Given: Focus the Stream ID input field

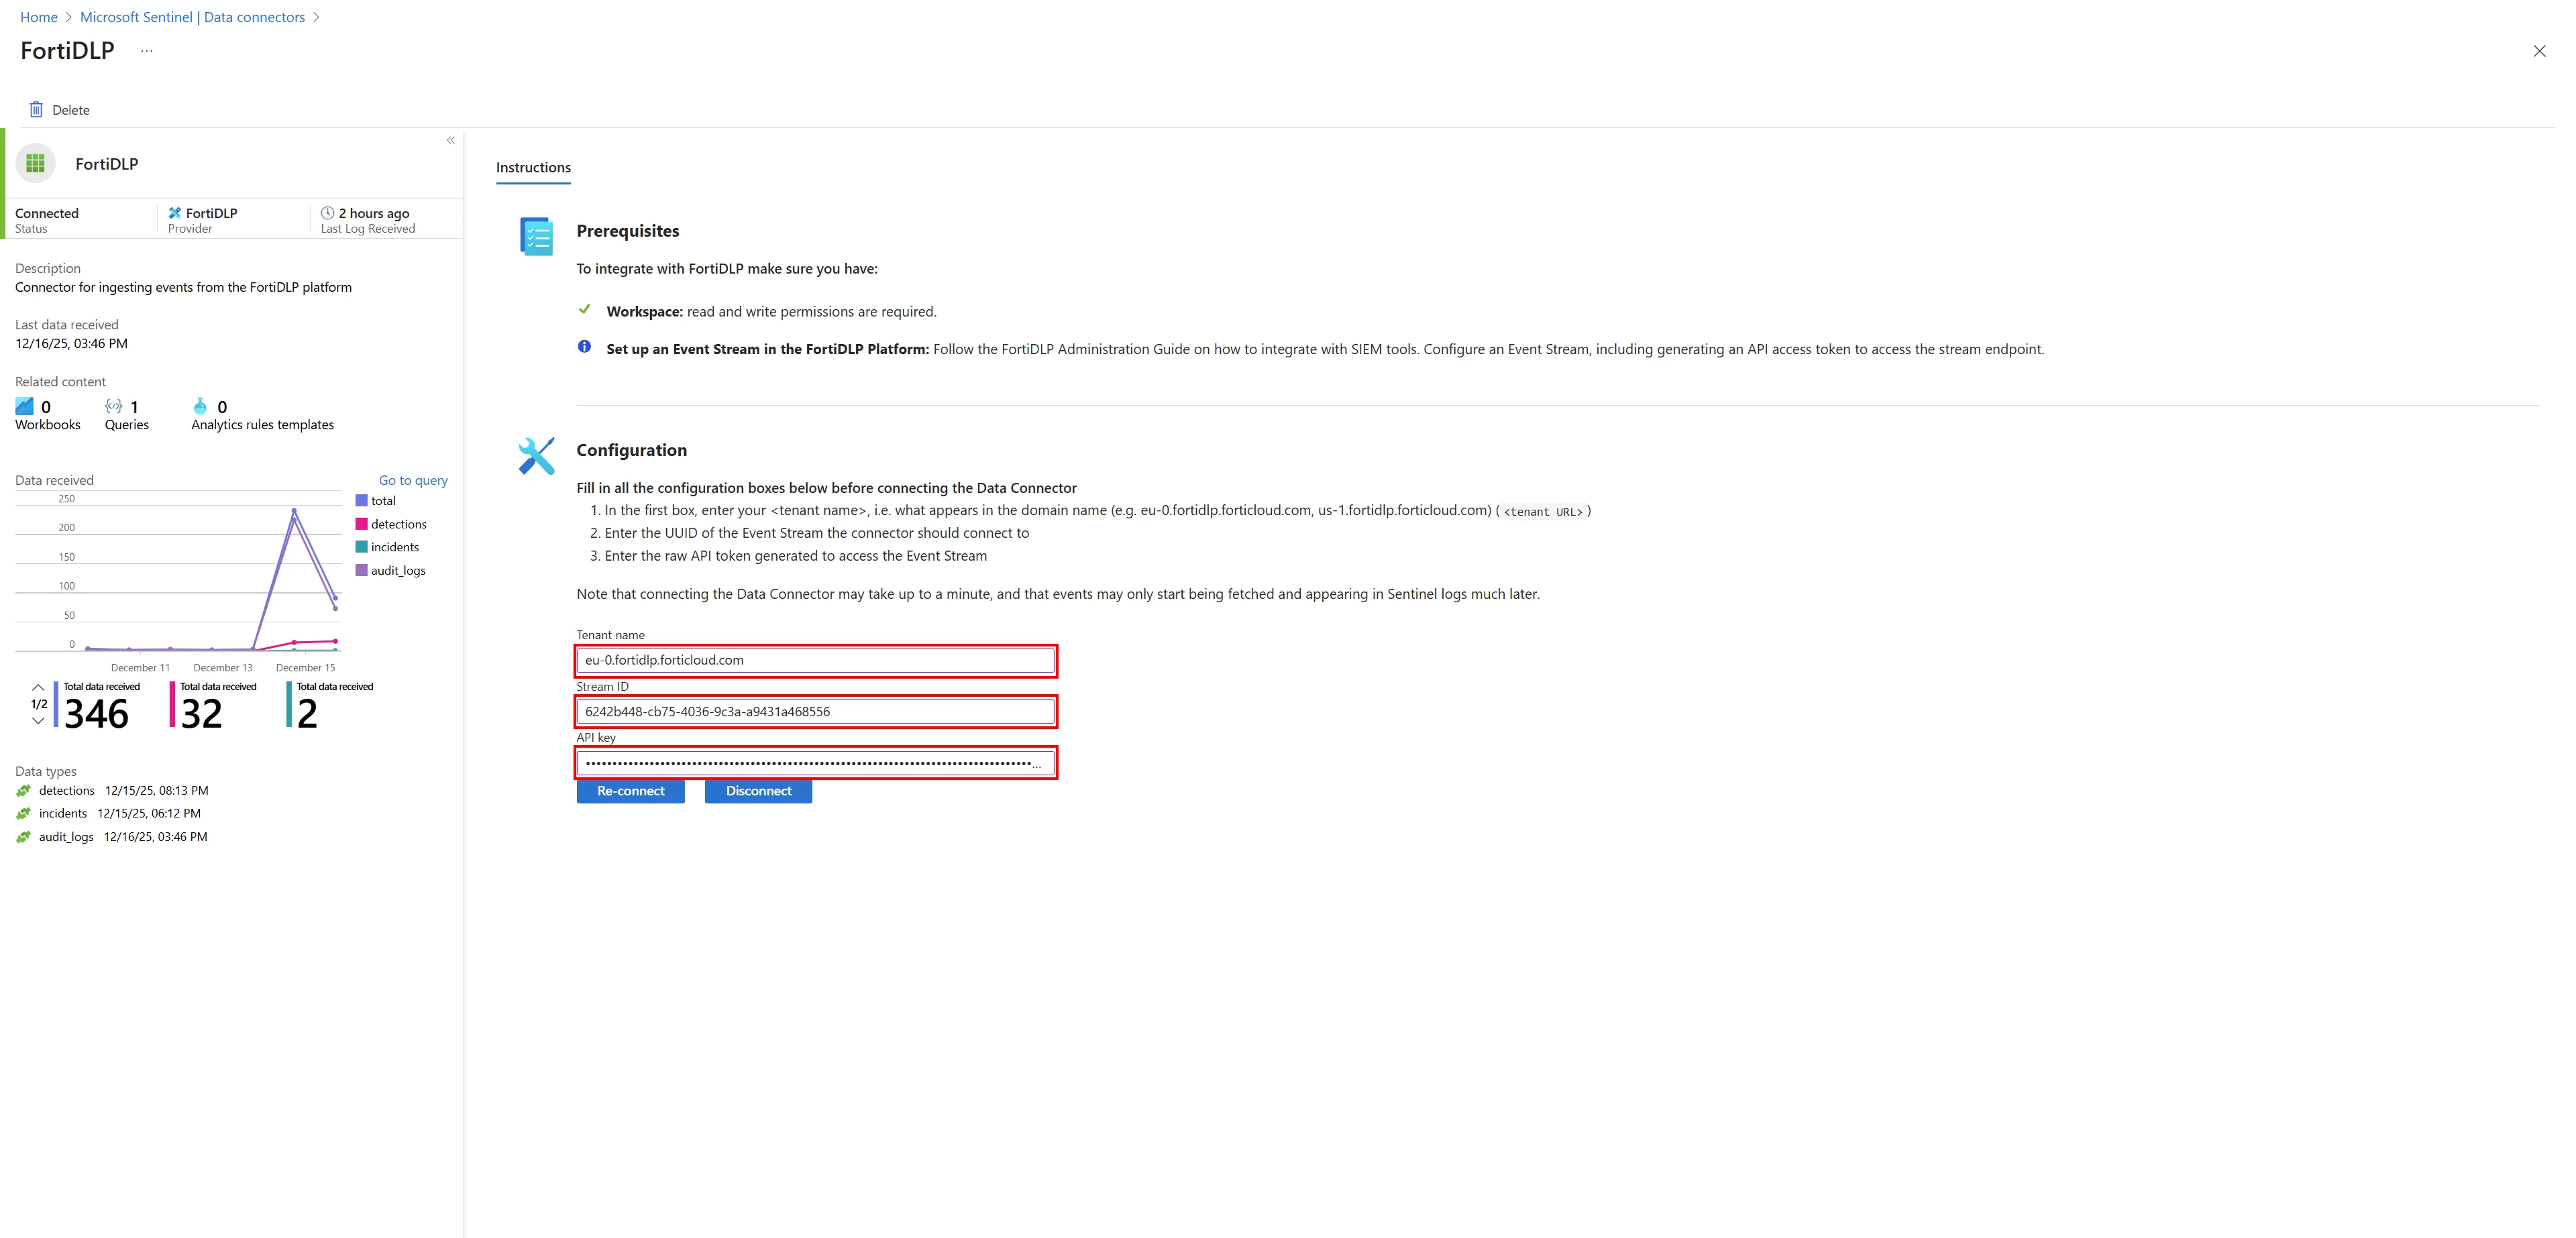Looking at the screenshot, I should [816, 712].
